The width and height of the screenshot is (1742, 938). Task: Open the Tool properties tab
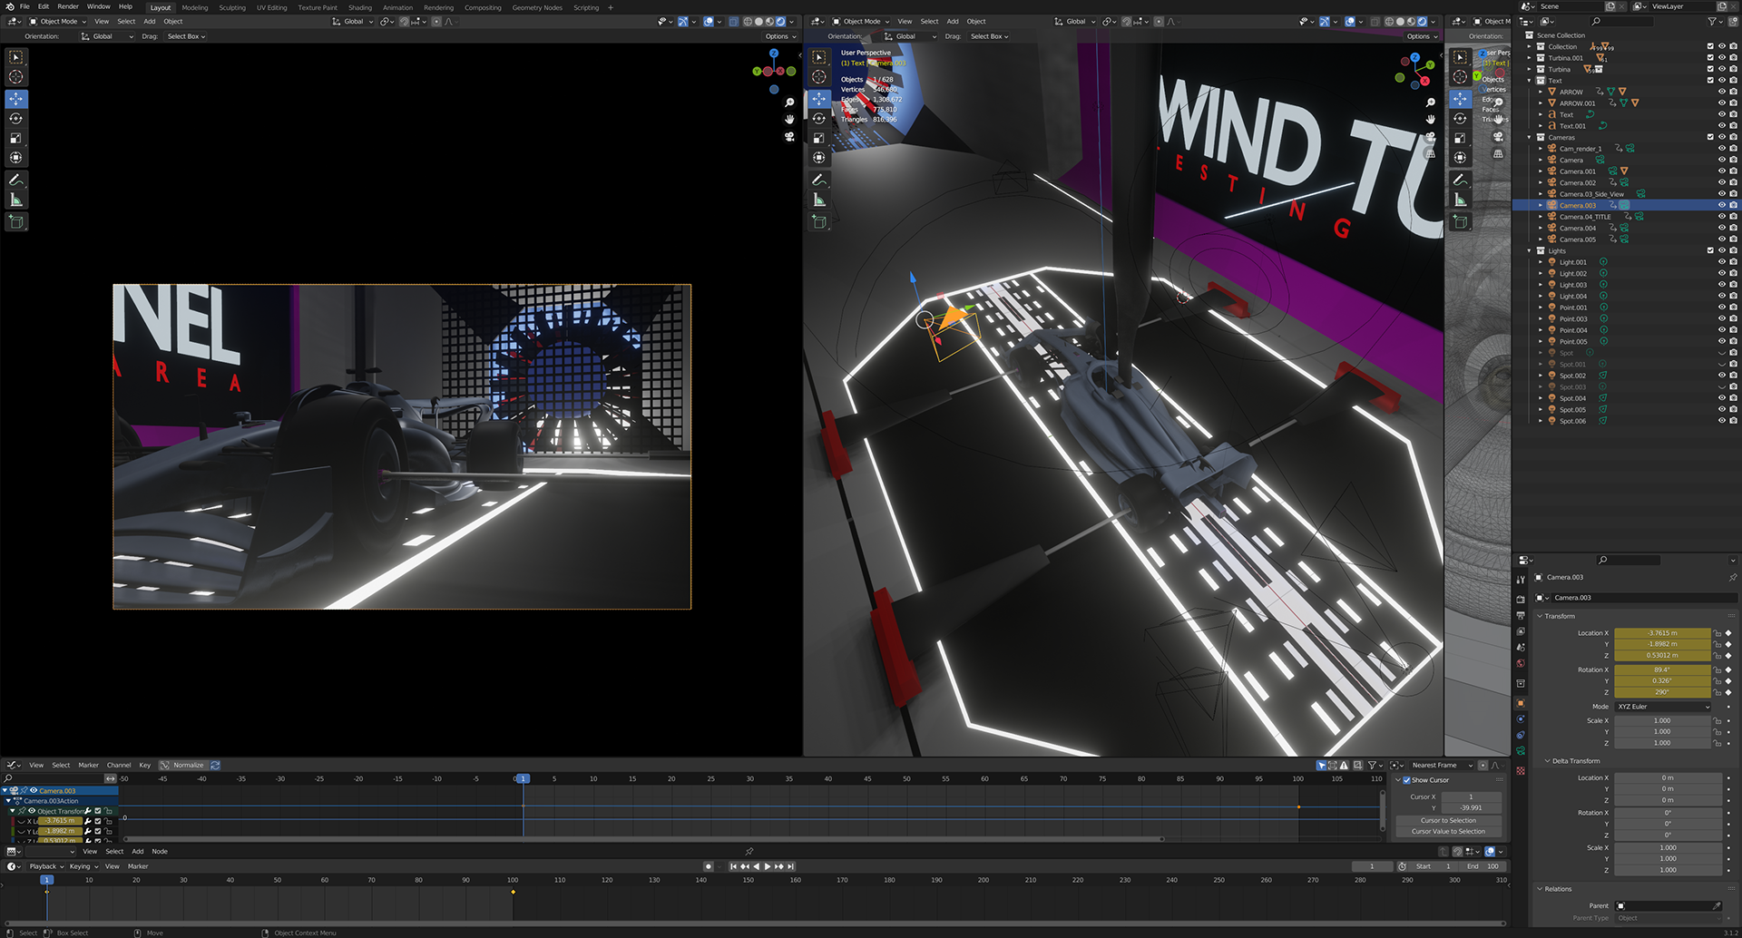pos(1521,580)
